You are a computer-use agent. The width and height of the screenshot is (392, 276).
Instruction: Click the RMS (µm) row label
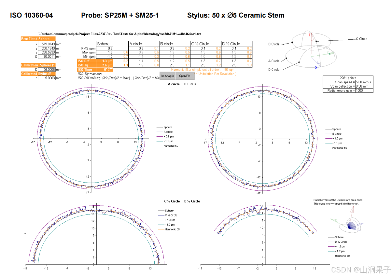(88, 48)
